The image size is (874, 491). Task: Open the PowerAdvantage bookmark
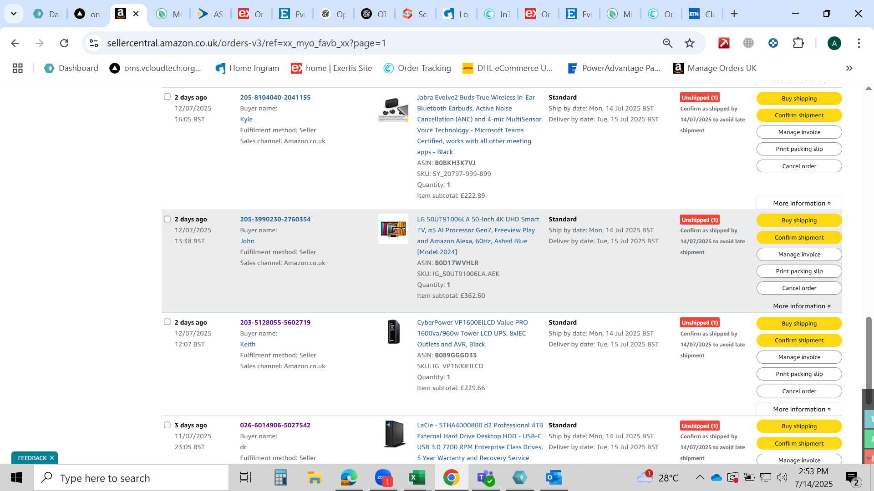coord(614,68)
